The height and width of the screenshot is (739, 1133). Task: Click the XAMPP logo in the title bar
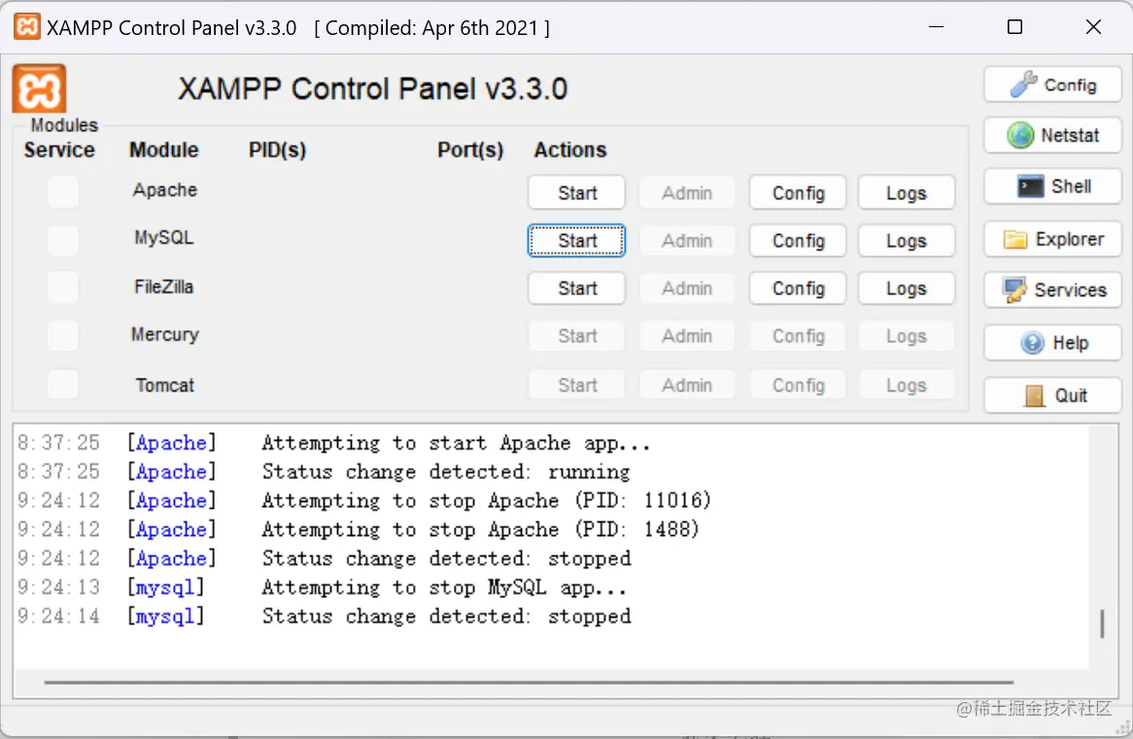27,27
